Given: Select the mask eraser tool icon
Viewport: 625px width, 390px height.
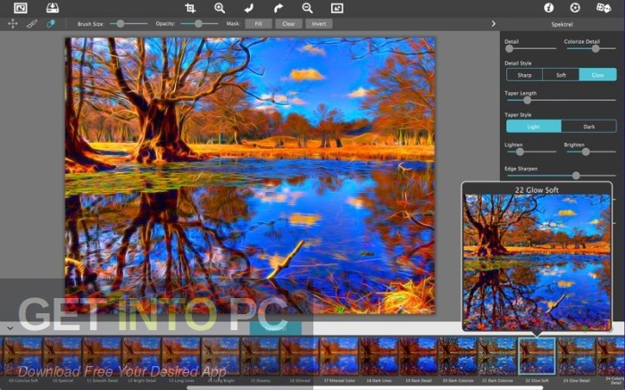Looking at the screenshot, I should pyautogui.click(x=51, y=24).
